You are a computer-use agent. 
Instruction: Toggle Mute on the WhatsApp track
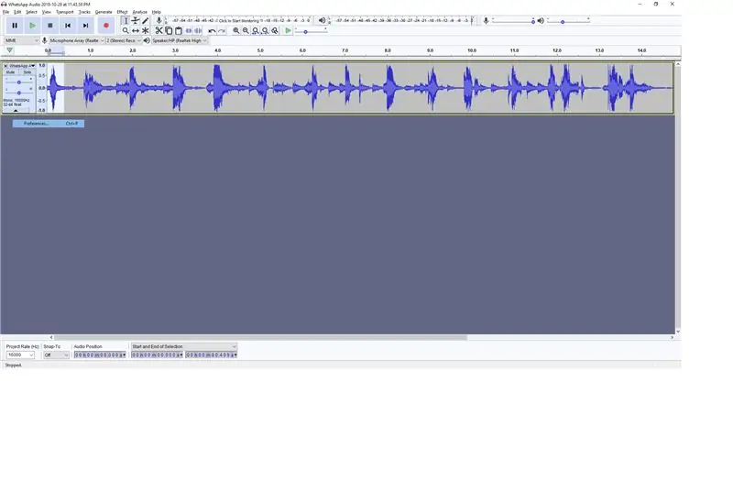(x=10, y=72)
